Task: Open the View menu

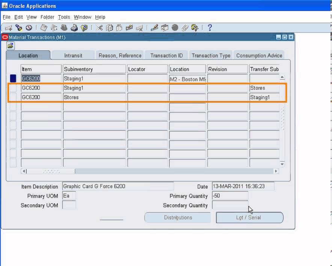Action: point(32,17)
